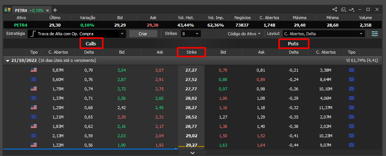Click the EU flag in 27,52 call row
Viewport: 386px width, 156px height.
[34, 79]
